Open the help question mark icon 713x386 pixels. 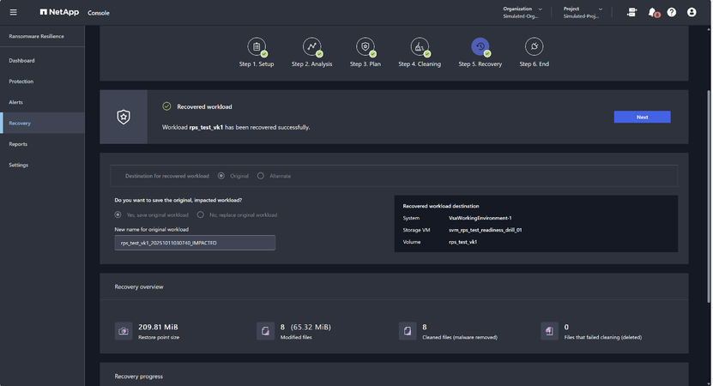[x=672, y=12]
